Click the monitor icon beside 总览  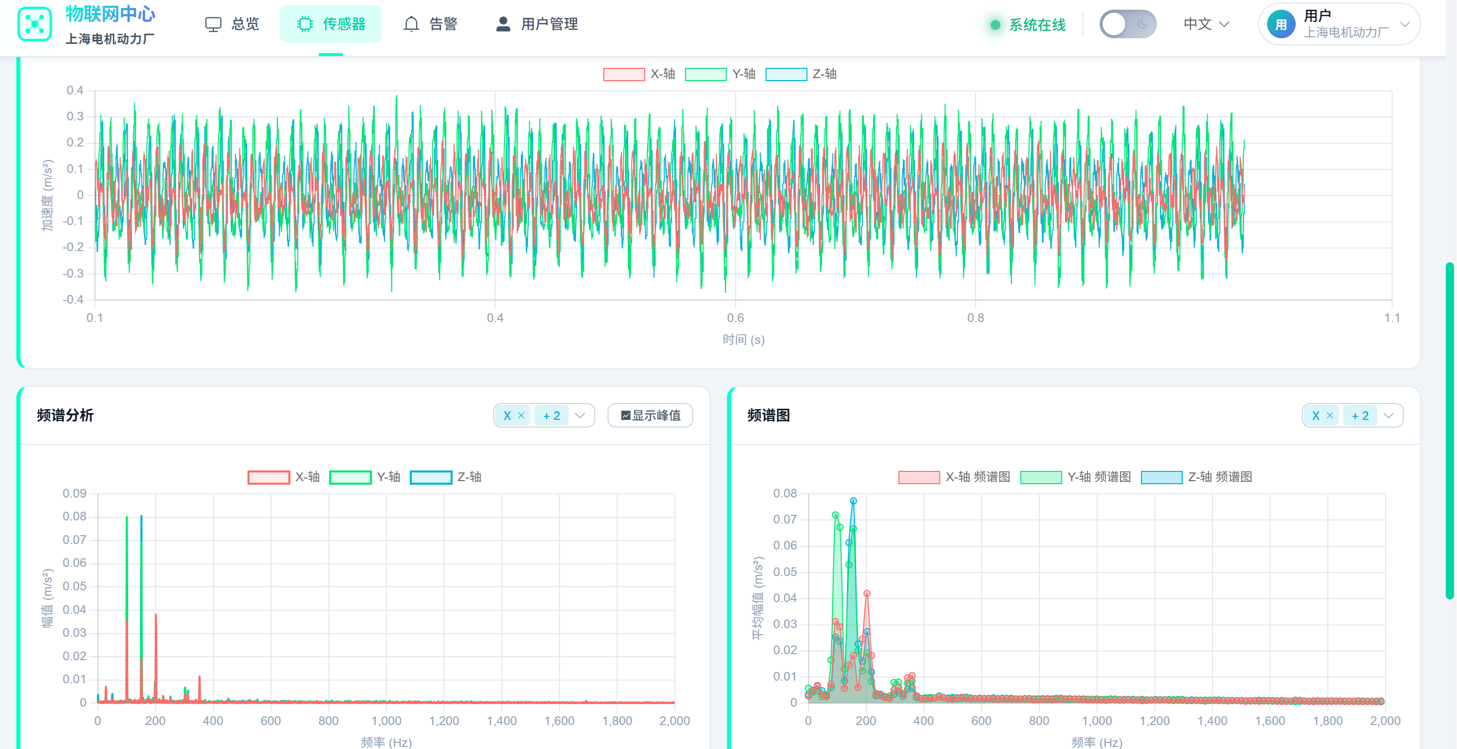213,24
